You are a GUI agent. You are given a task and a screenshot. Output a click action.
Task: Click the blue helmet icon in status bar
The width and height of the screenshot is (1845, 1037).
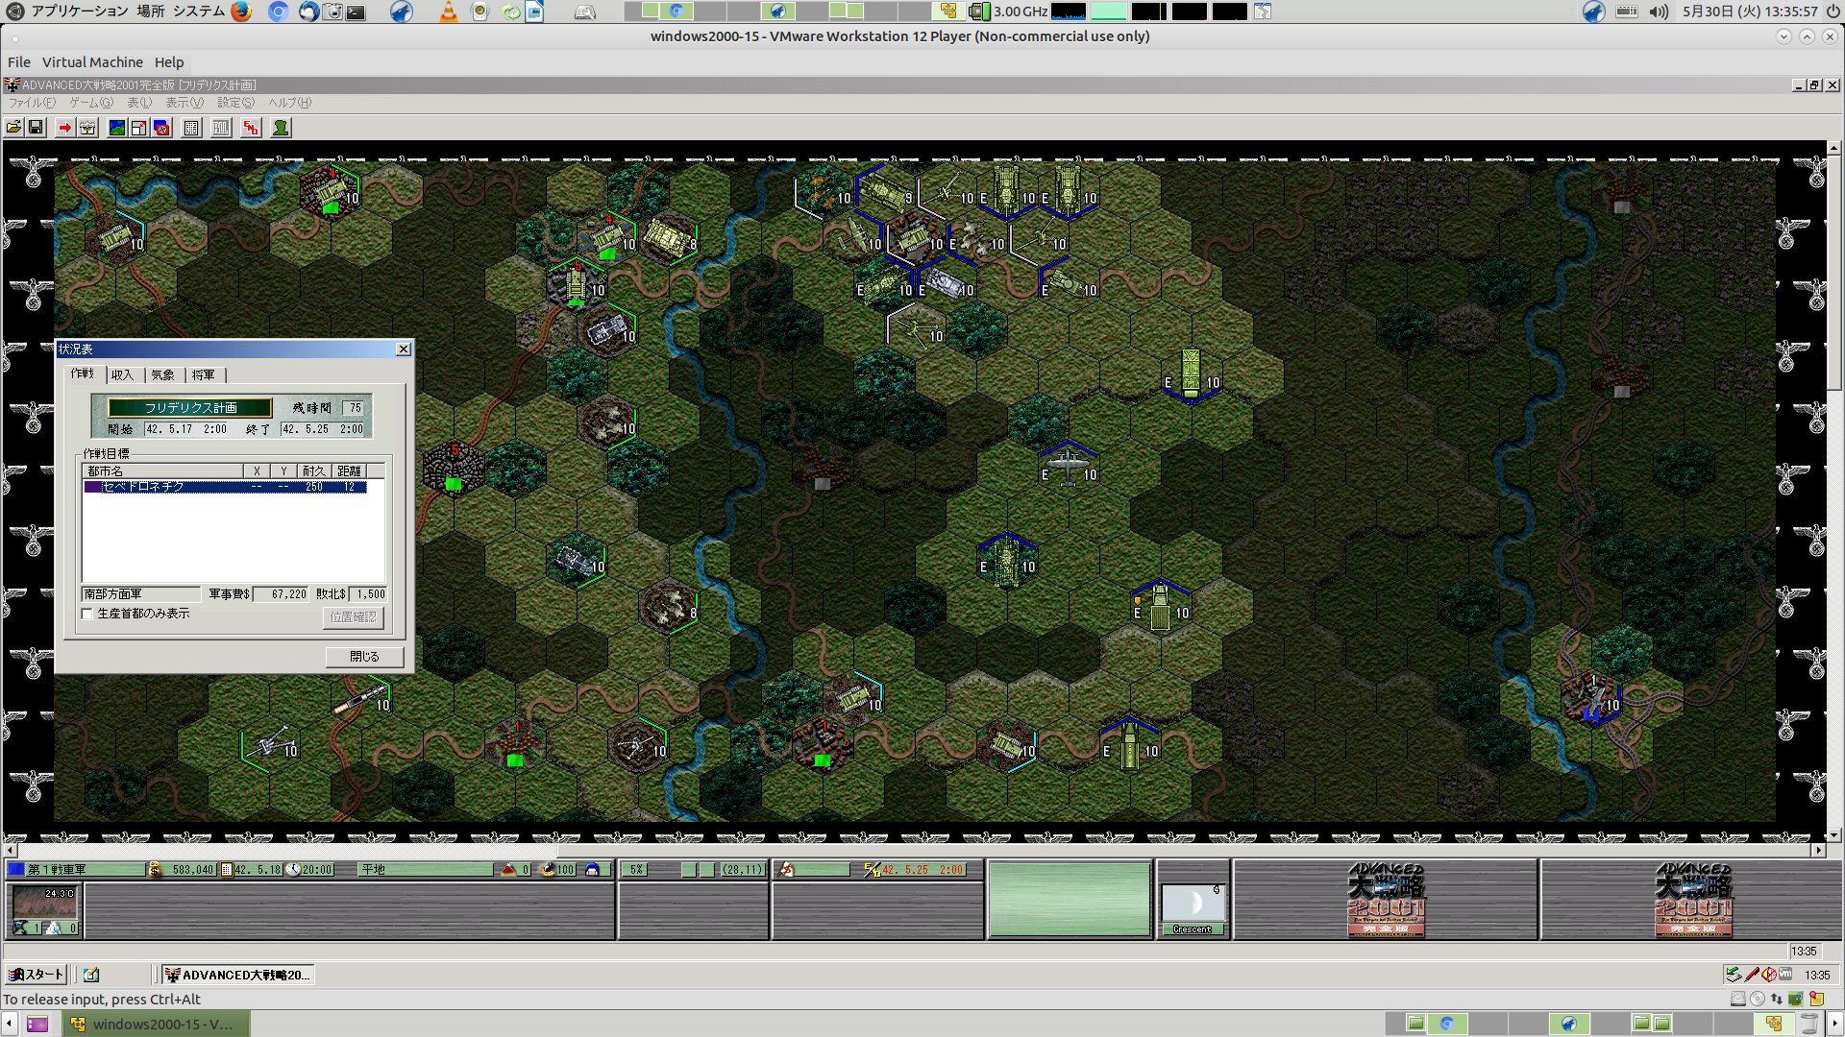(592, 870)
